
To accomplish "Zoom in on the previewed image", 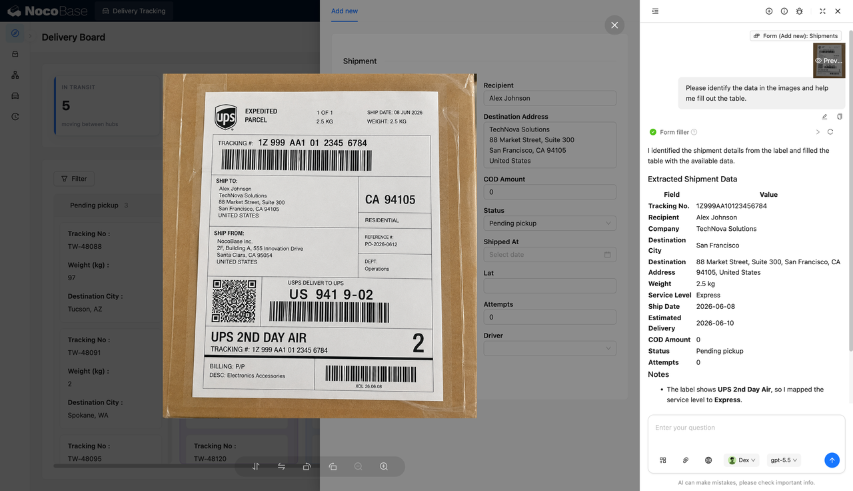I will 384,466.
